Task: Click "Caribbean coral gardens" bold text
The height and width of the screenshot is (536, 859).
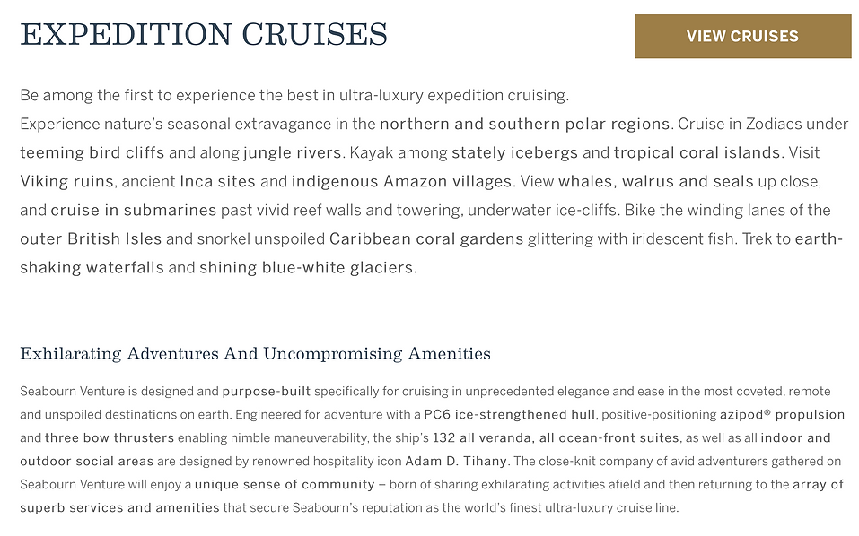Action: [x=425, y=239]
